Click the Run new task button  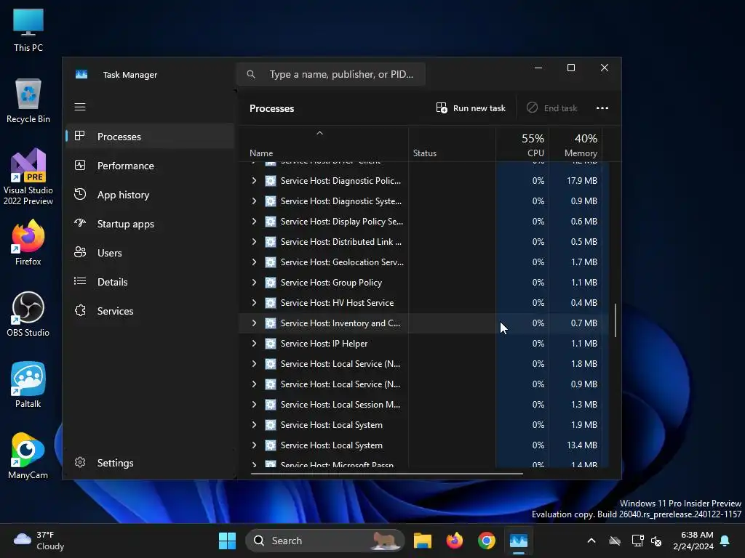(x=471, y=108)
